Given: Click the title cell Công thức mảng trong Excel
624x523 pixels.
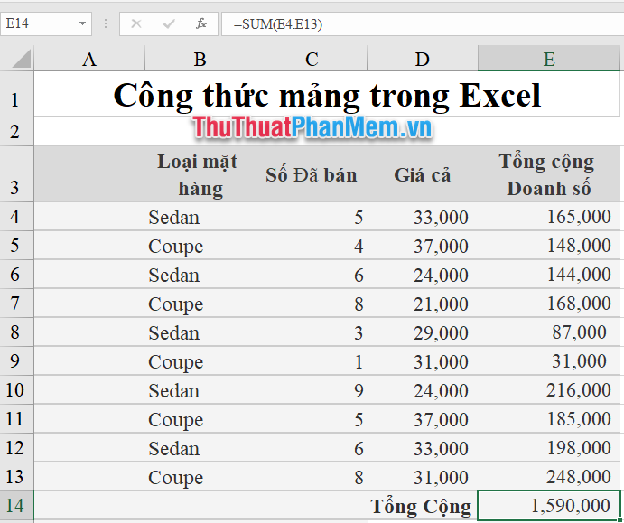Looking at the screenshot, I should click(327, 96).
